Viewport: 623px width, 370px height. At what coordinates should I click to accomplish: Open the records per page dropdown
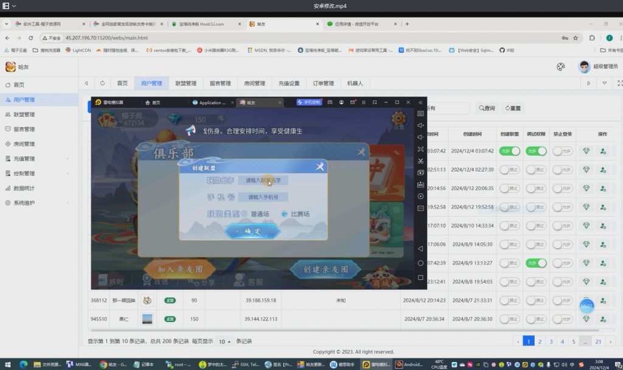224,341
